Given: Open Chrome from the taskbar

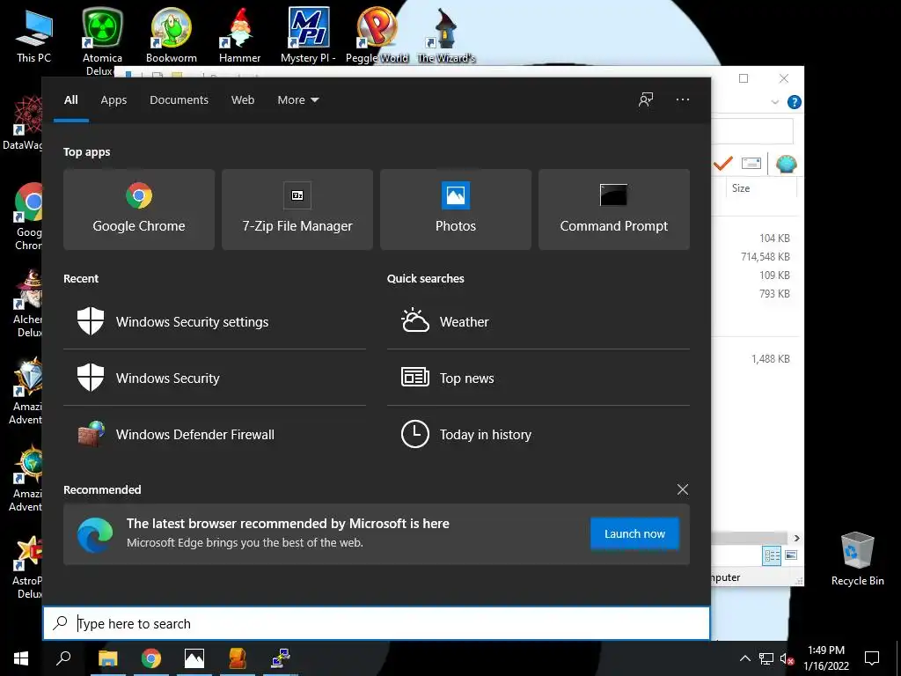Looking at the screenshot, I should pos(151,658).
